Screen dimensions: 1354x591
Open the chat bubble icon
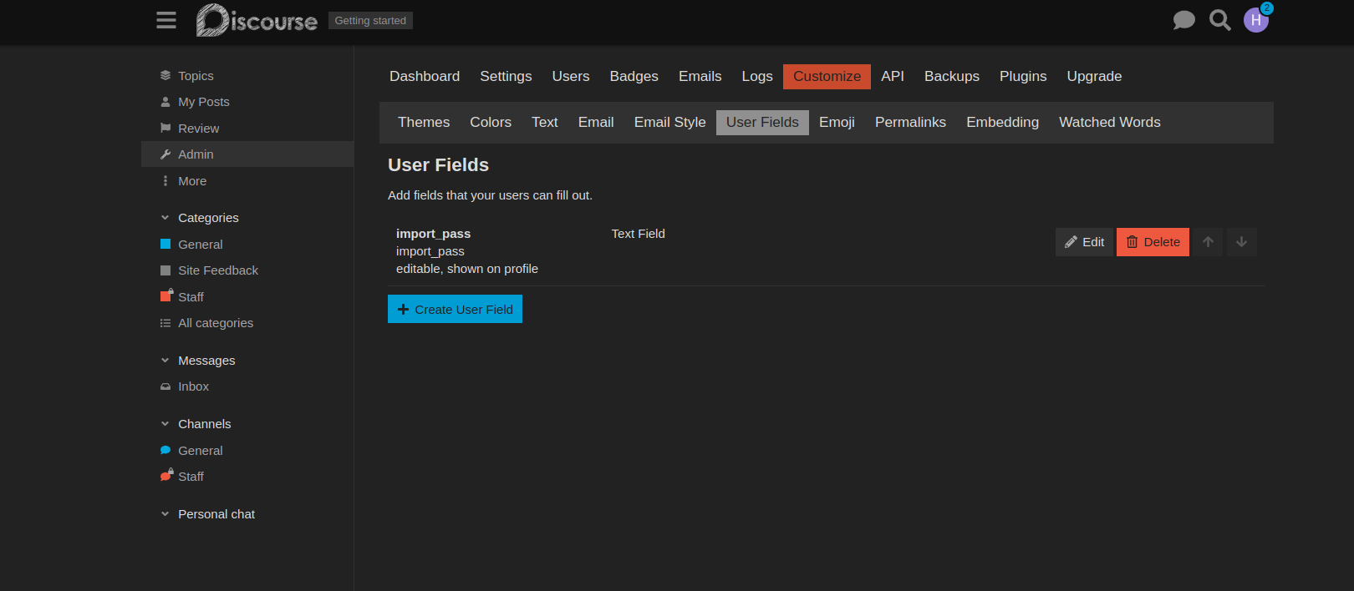click(1183, 20)
